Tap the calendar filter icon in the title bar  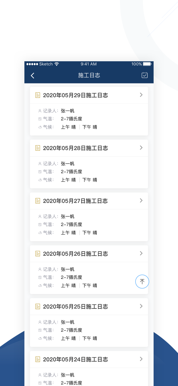click(x=144, y=75)
